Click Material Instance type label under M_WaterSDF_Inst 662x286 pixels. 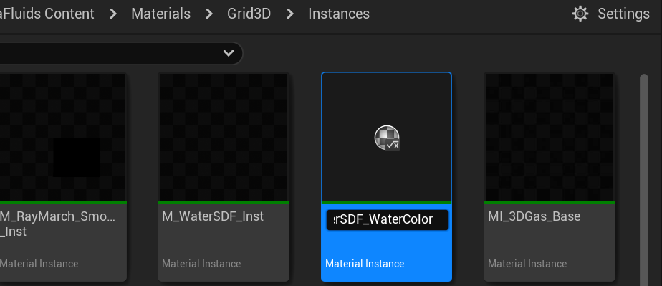point(201,264)
